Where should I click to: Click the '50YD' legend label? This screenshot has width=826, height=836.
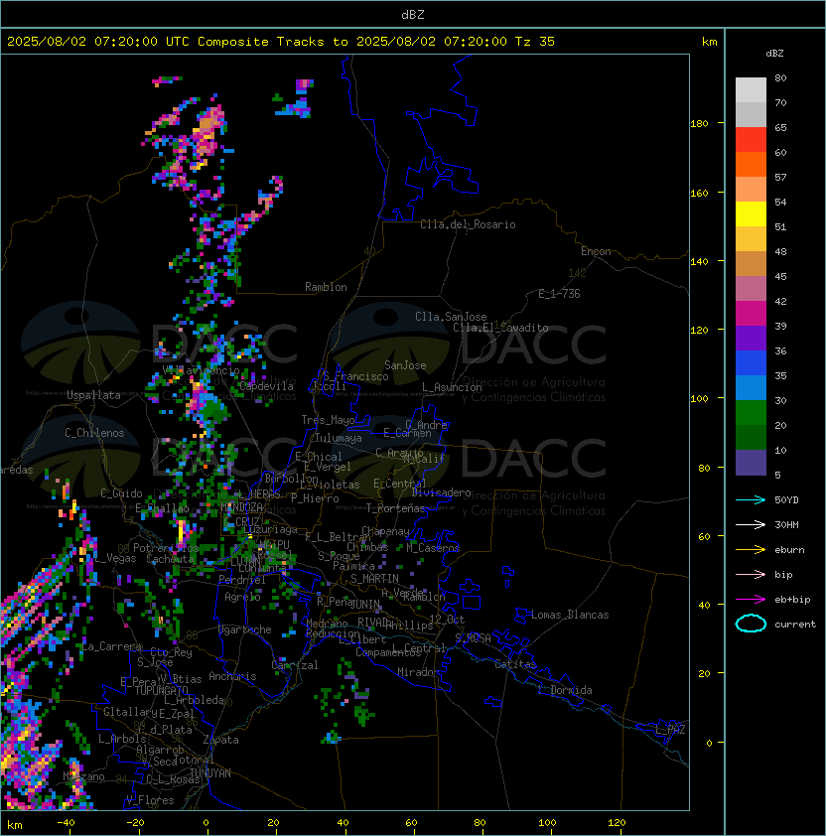click(786, 499)
